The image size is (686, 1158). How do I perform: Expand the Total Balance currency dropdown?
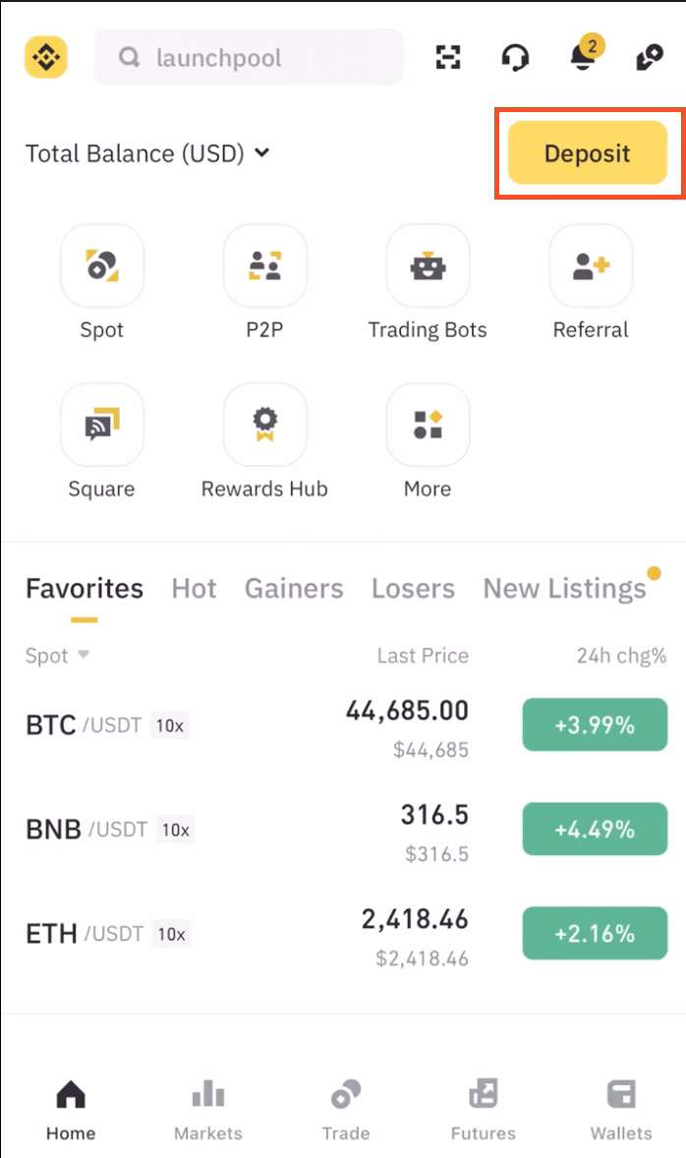[260, 153]
